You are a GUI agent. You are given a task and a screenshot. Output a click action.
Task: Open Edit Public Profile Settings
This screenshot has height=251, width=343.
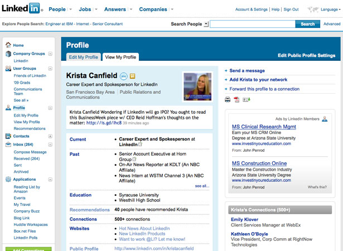click(x=306, y=55)
